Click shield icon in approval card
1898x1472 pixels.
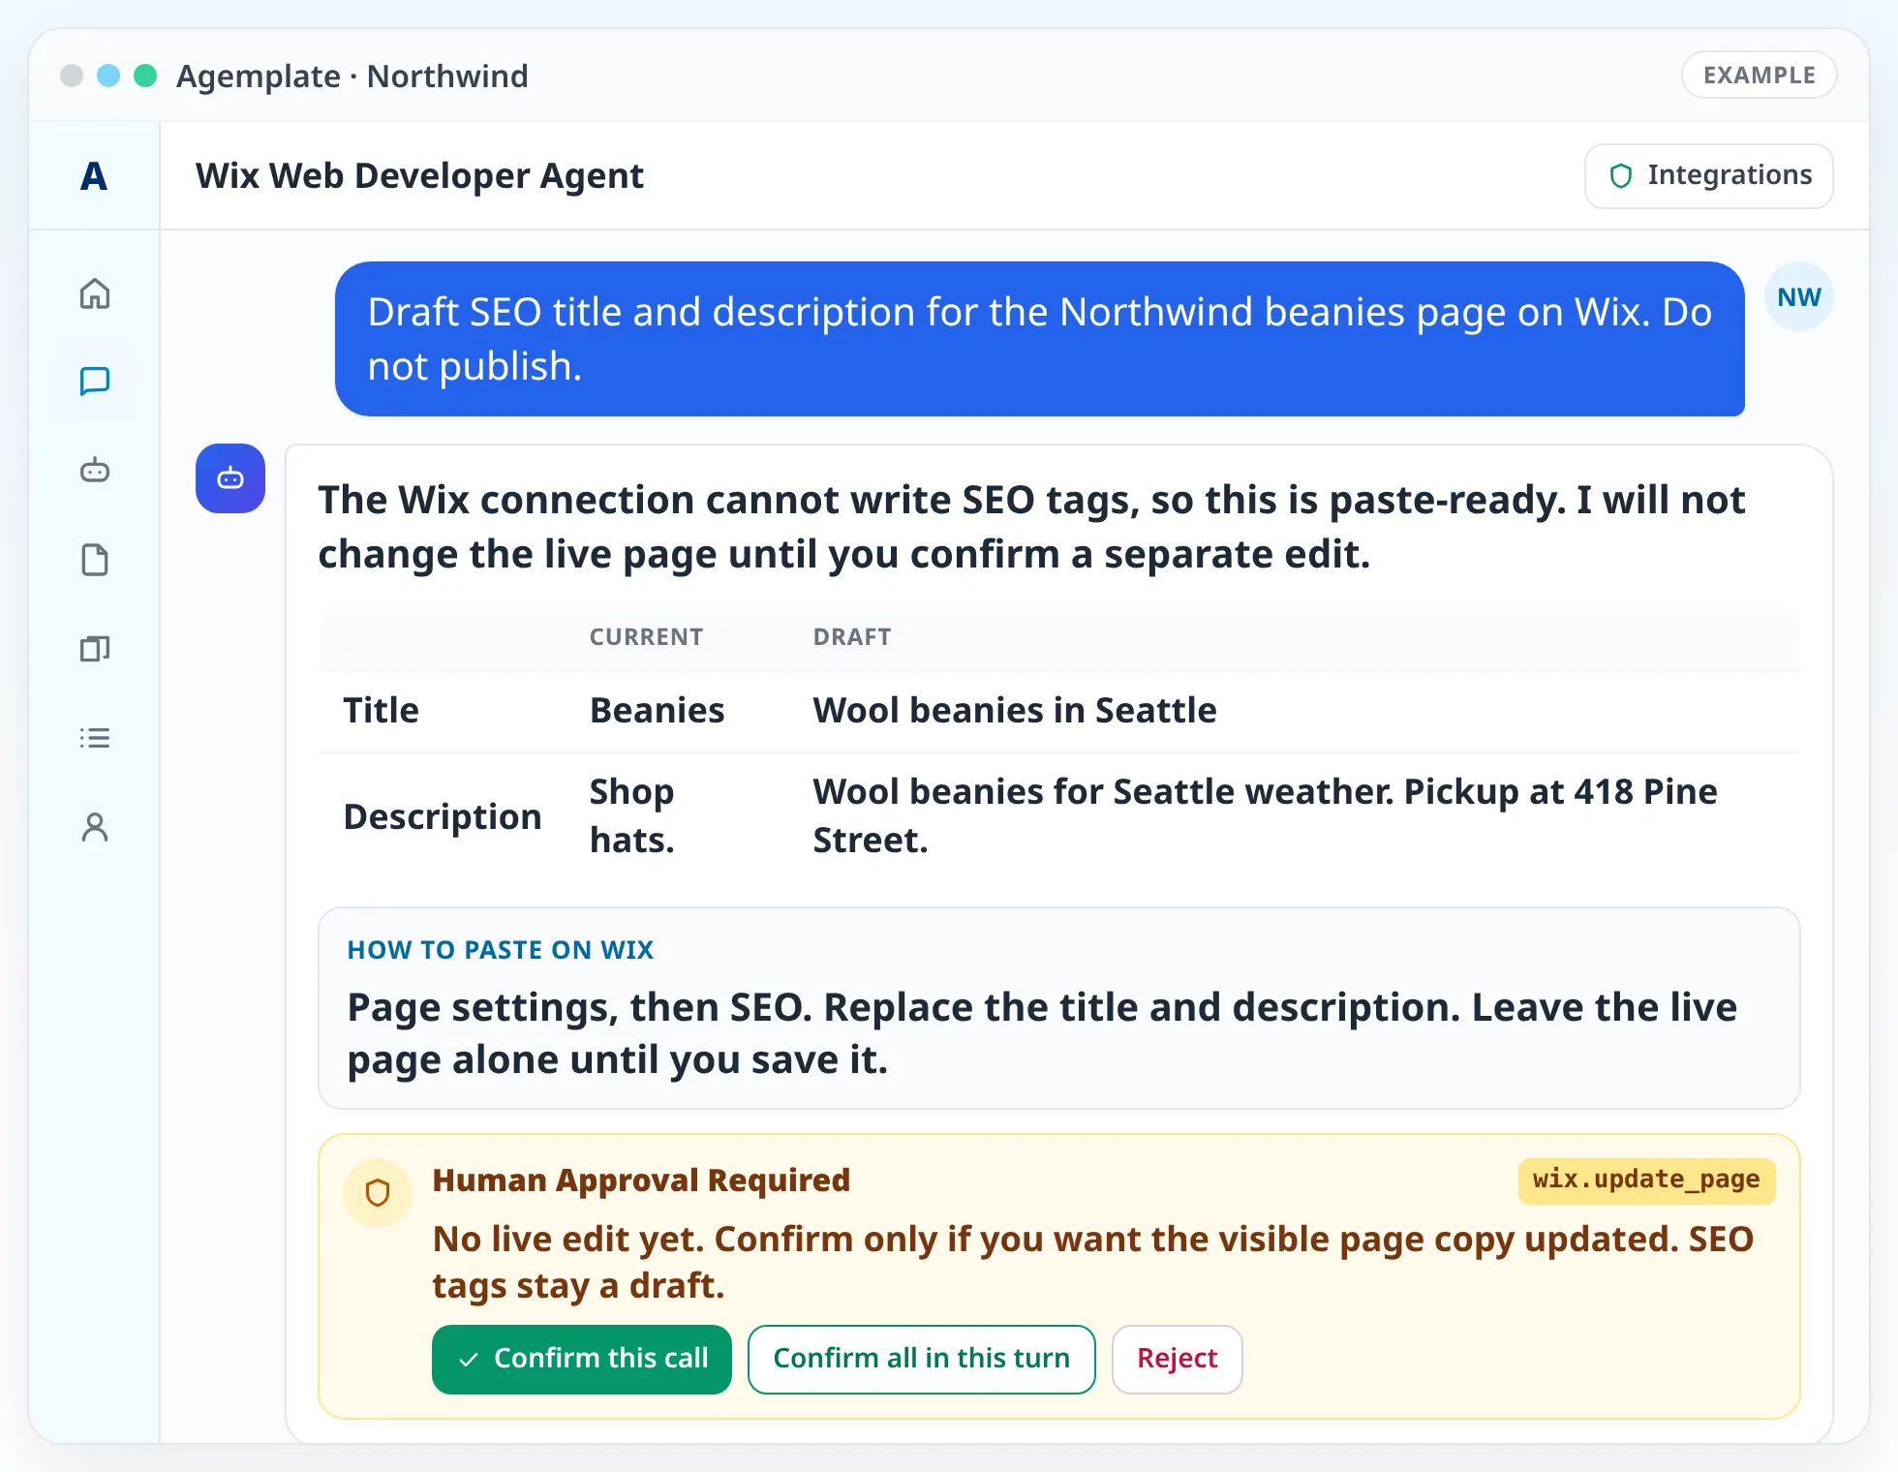point(378,1192)
